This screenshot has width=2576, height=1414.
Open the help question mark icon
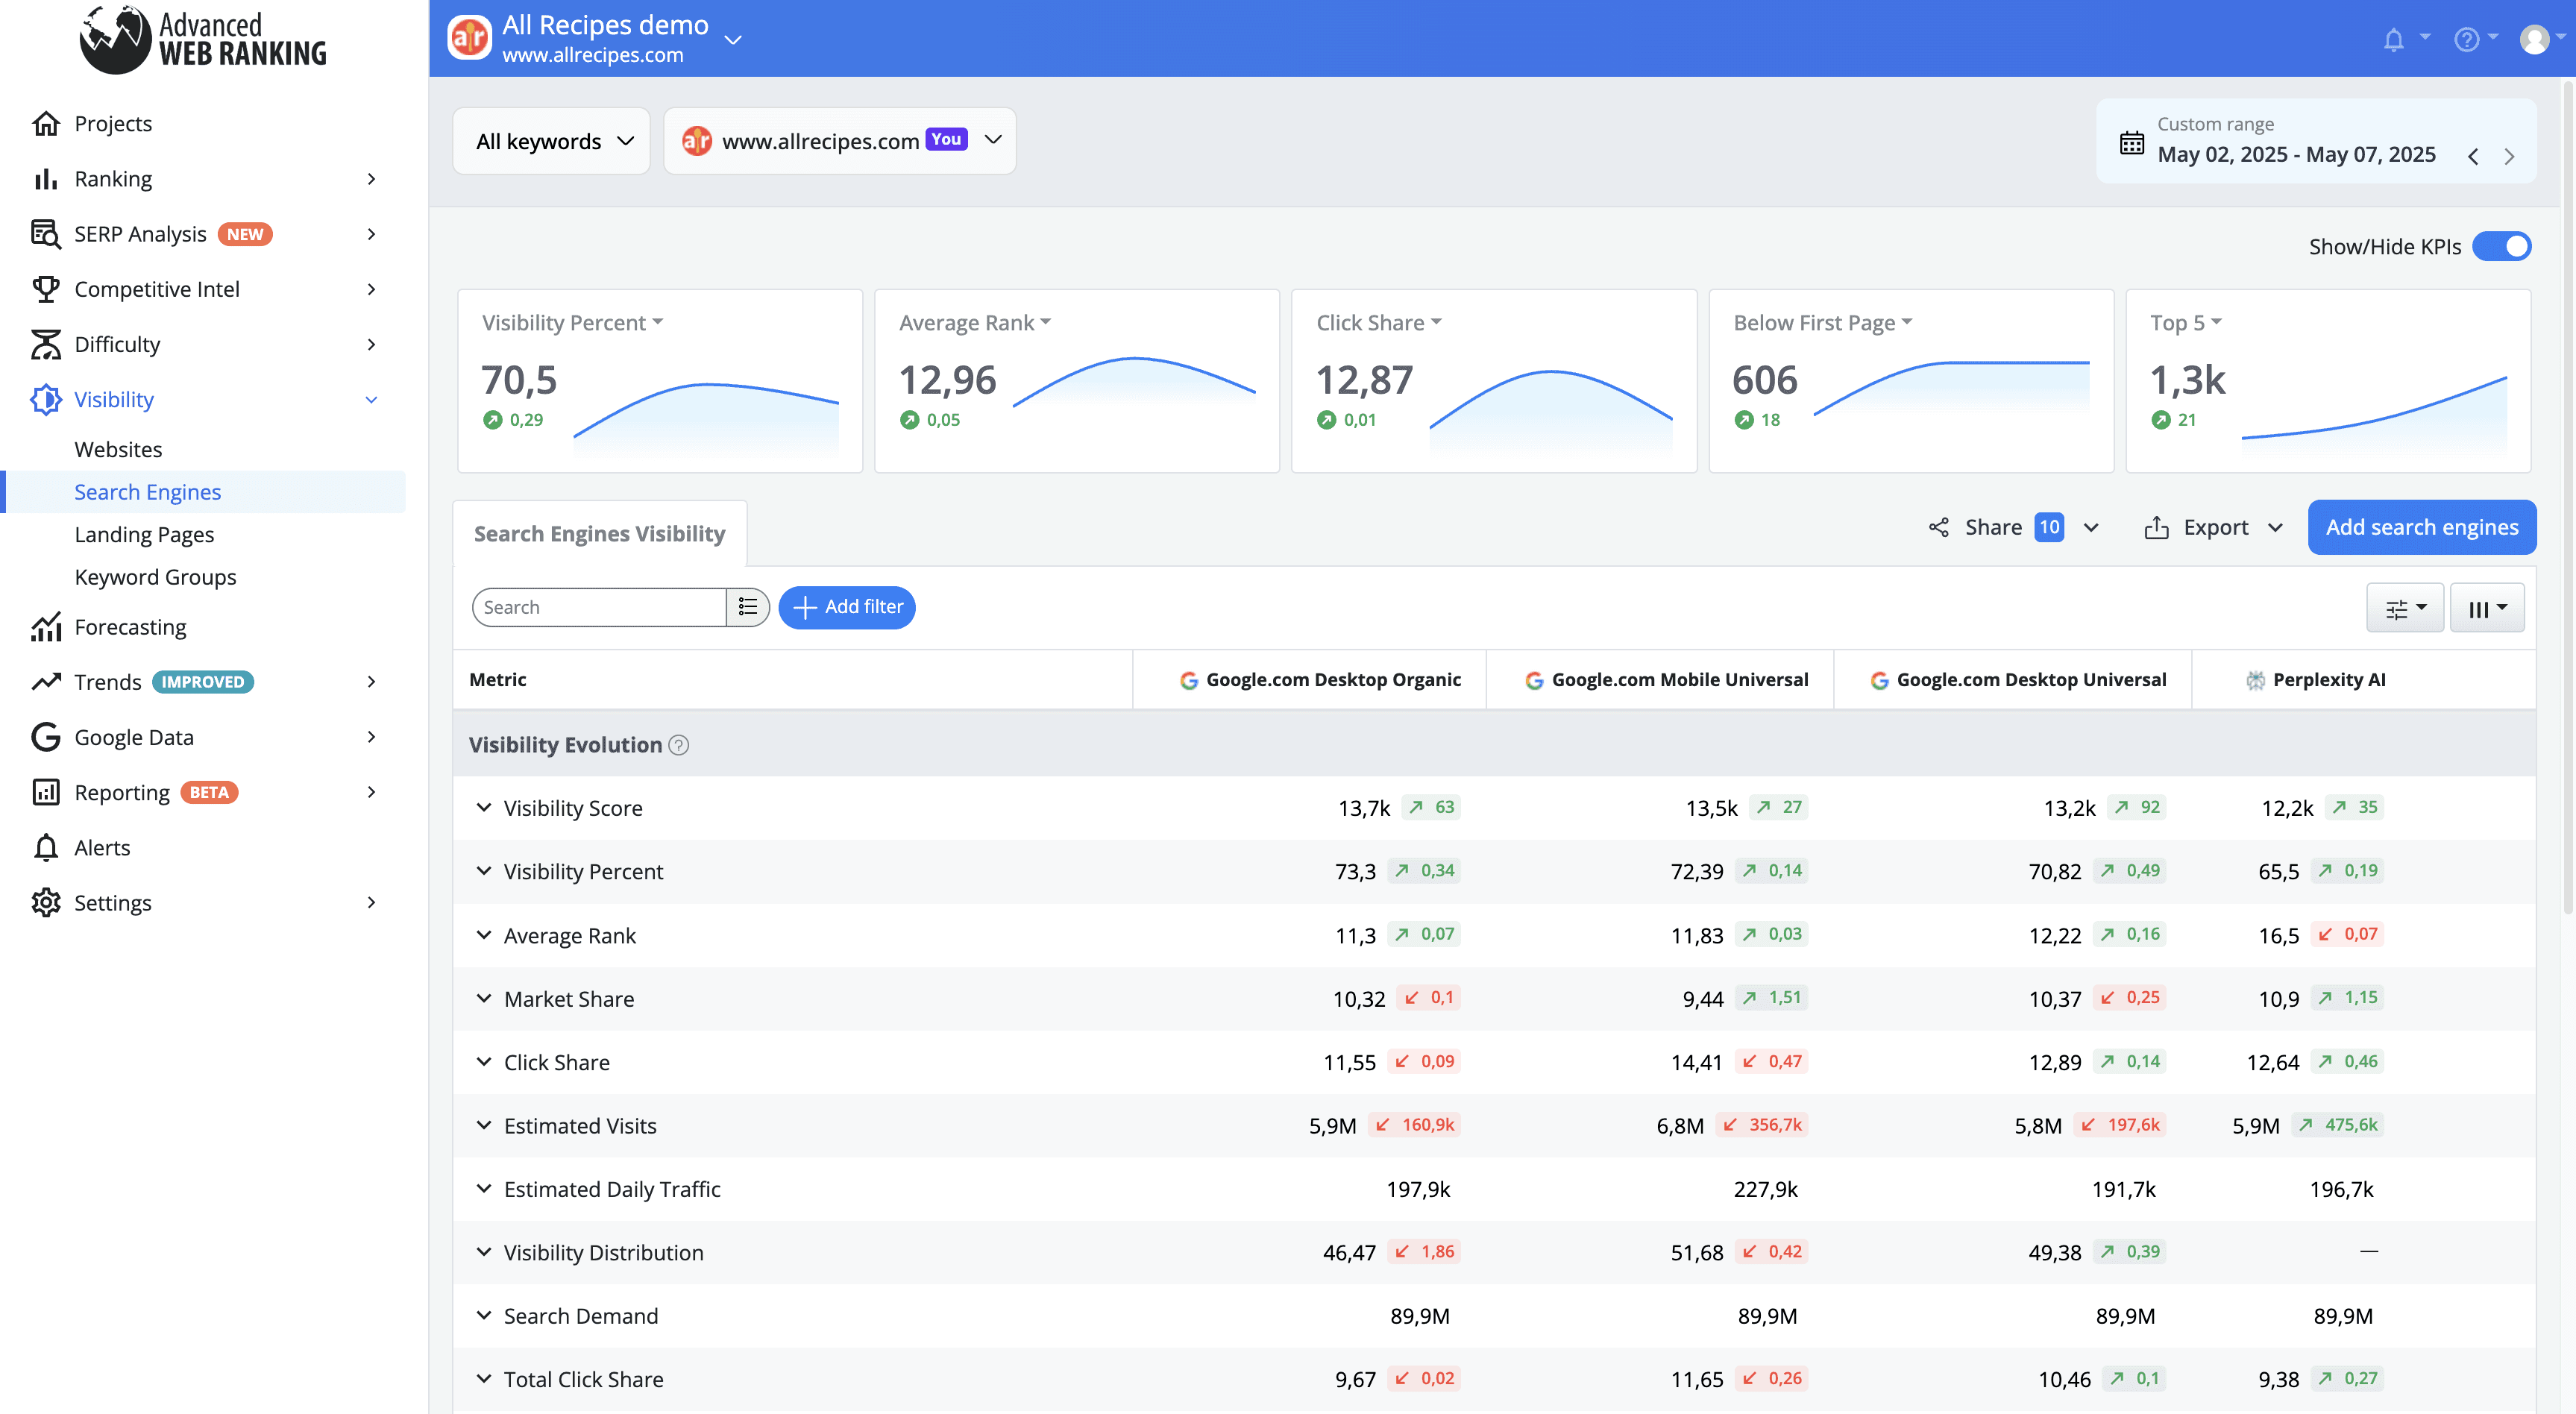click(x=2466, y=39)
